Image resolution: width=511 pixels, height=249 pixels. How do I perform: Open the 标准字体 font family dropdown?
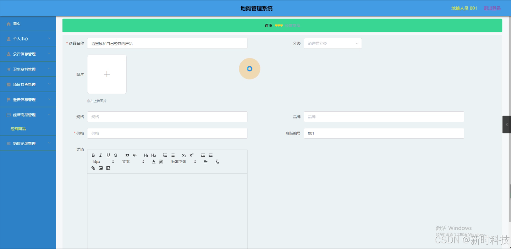[x=183, y=162]
